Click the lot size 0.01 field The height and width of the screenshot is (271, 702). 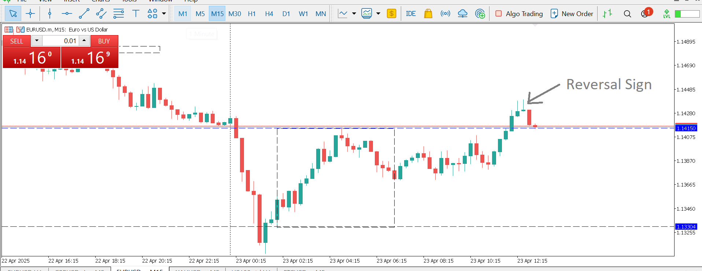tap(60, 41)
